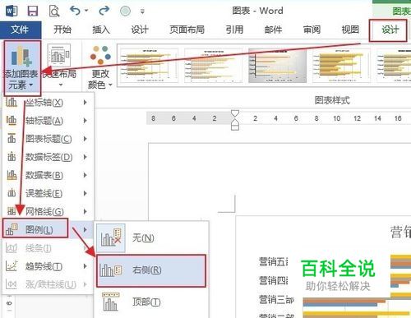Switch to the 审阅 tab
The height and width of the screenshot is (318, 411).
pos(312,30)
